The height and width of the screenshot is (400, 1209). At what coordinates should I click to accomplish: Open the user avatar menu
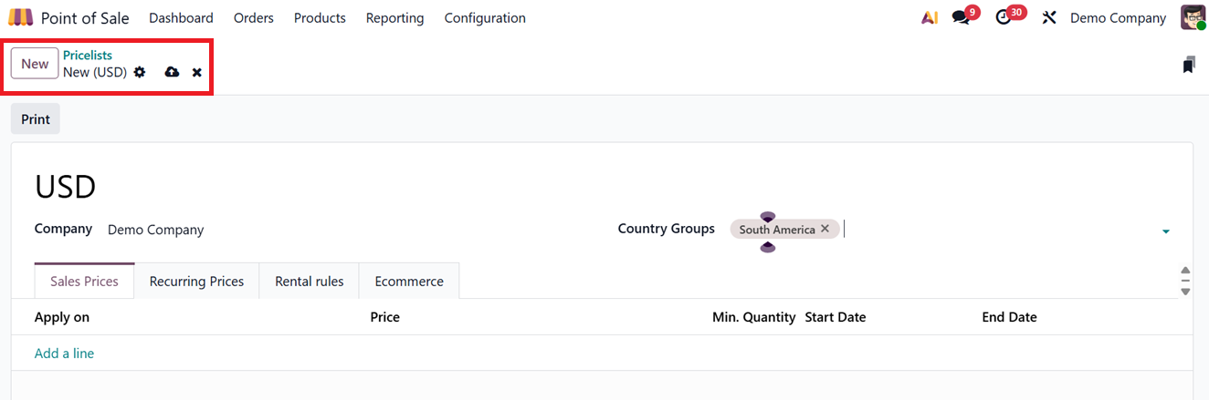pos(1193,17)
